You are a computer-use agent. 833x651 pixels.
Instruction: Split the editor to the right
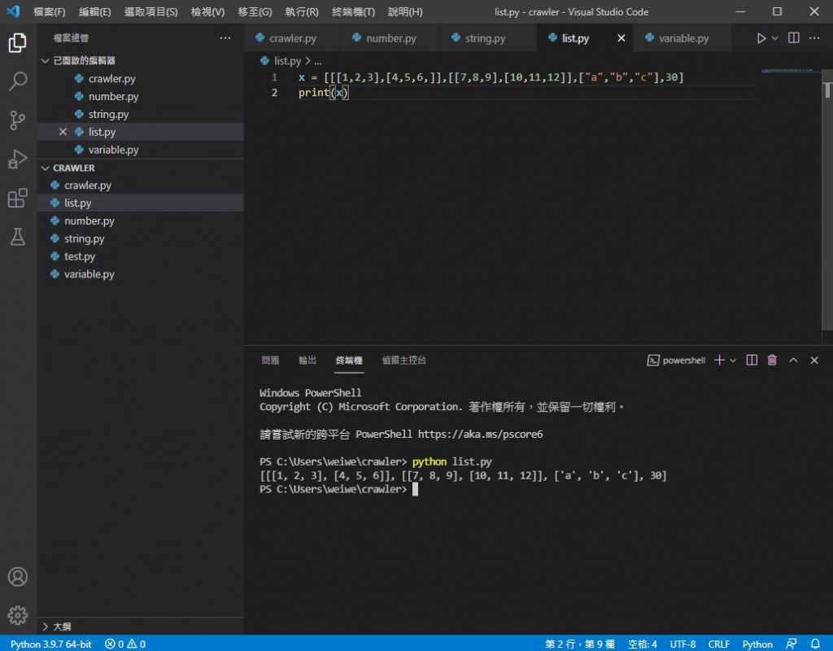tap(794, 37)
